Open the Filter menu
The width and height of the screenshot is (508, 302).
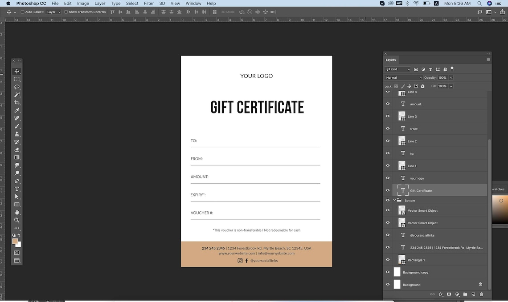coord(148,3)
